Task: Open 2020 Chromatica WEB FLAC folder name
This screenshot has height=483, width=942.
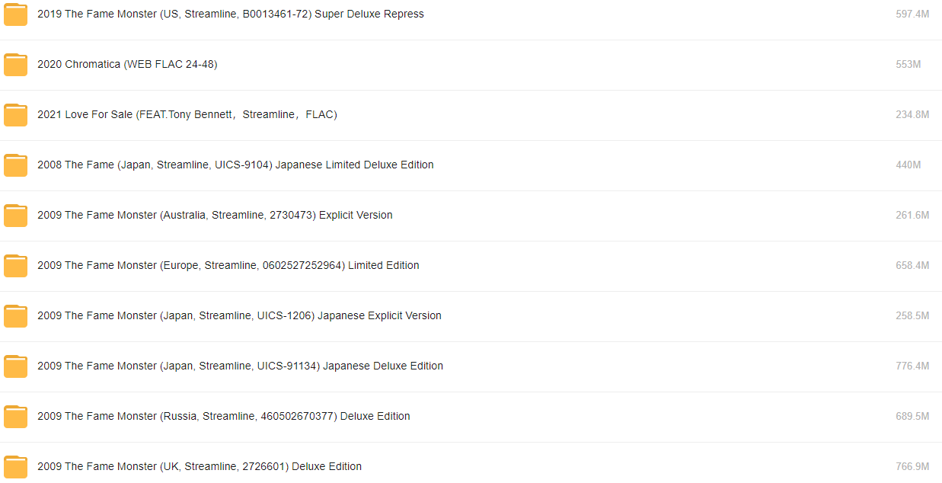Action: pyautogui.click(x=127, y=65)
